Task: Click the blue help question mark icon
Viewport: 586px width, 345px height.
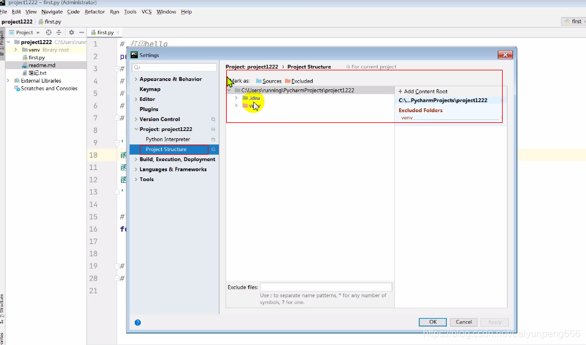Action: pyautogui.click(x=137, y=322)
